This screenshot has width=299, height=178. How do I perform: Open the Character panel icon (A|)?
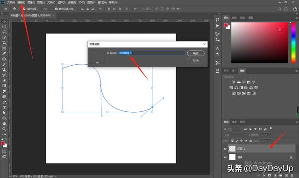click(x=217, y=48)
